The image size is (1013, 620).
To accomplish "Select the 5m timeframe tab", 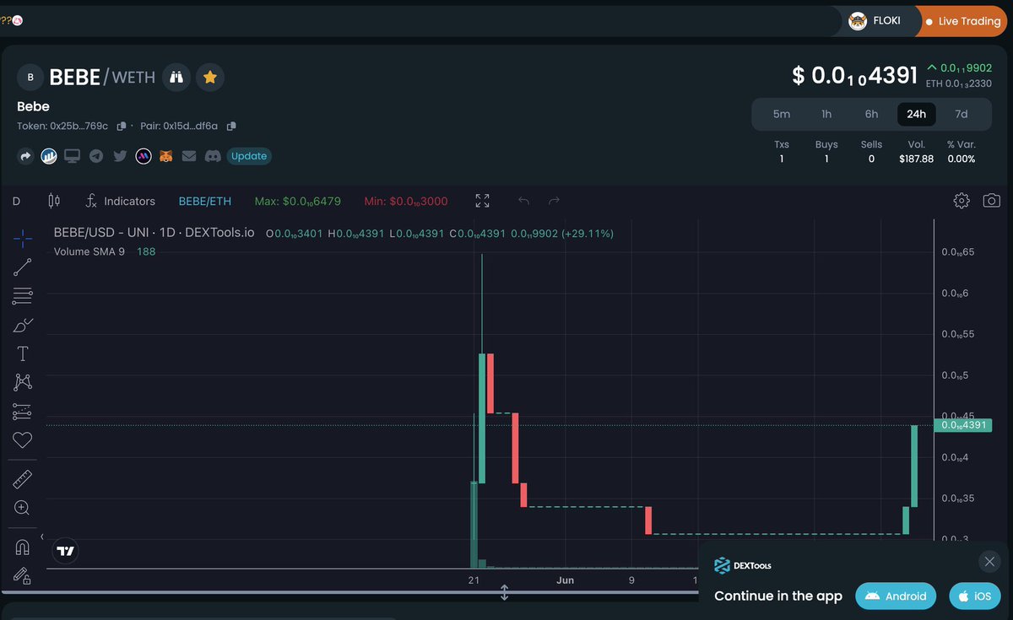I will click(782, 114).
